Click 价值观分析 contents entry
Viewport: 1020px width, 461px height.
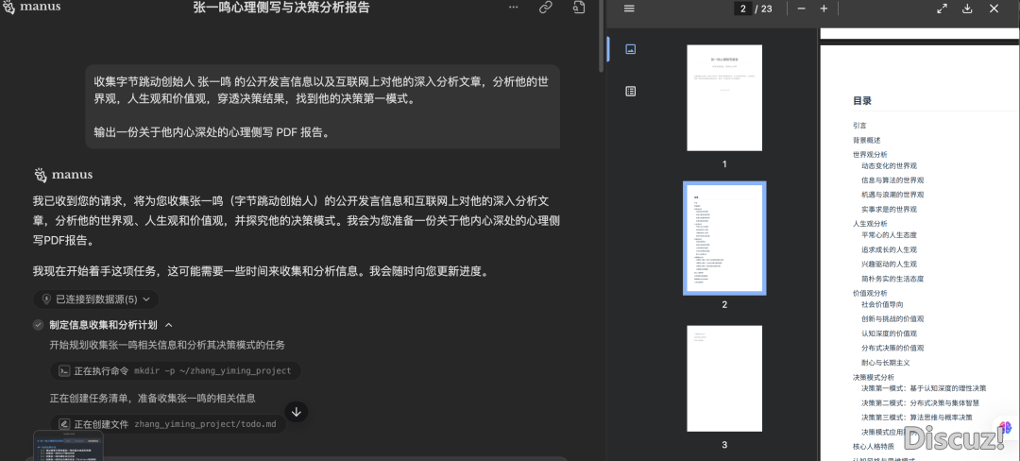pyautogui.click(x=870, y=293)
